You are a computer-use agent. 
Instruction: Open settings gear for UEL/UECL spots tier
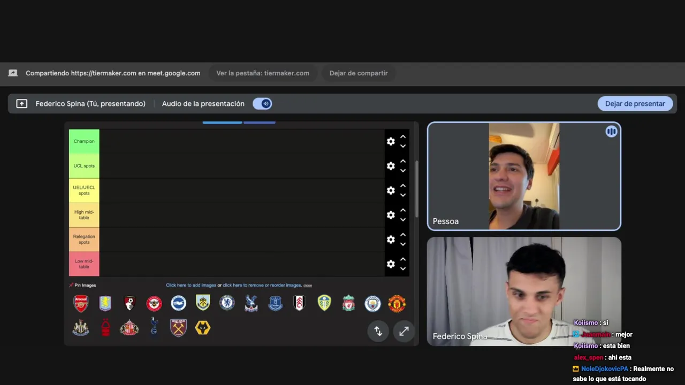tap(391, 190)
